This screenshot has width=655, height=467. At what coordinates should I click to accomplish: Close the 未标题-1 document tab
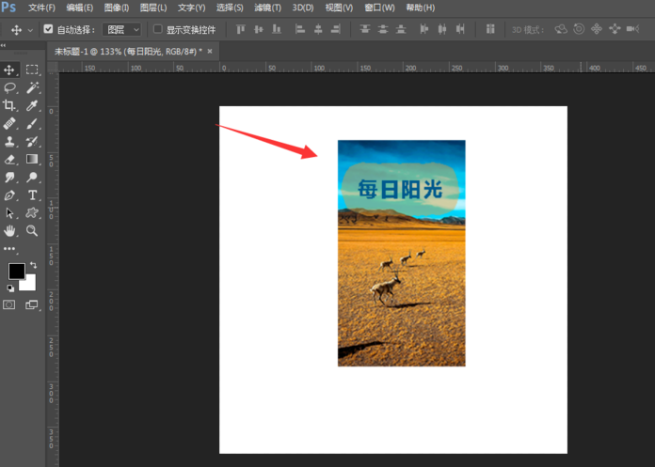(x=209, y=51)
